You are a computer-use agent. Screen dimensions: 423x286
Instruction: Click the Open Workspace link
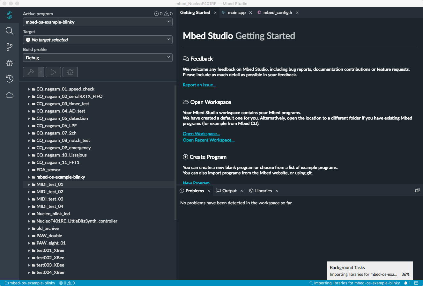click(x=201, y=134)
